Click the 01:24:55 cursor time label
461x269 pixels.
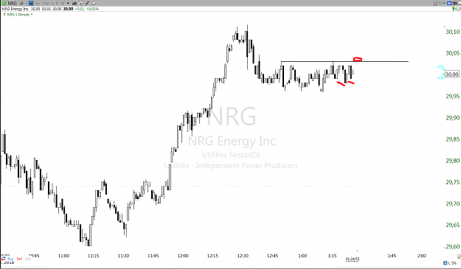click(353, 259)
